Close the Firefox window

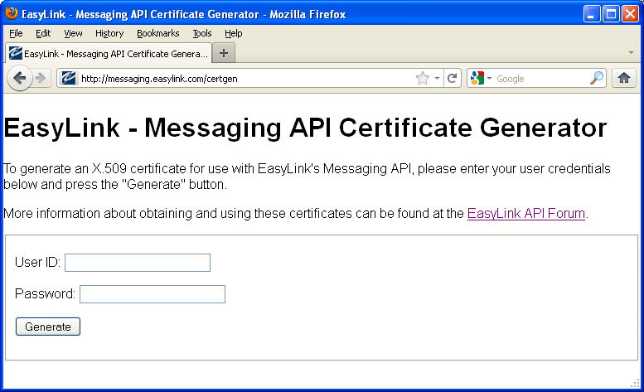coord(630,14)
